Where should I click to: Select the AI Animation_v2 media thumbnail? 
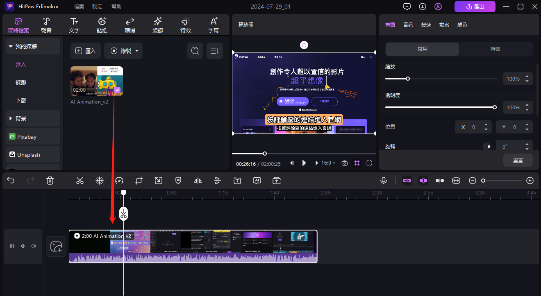[x=97, y=81]
